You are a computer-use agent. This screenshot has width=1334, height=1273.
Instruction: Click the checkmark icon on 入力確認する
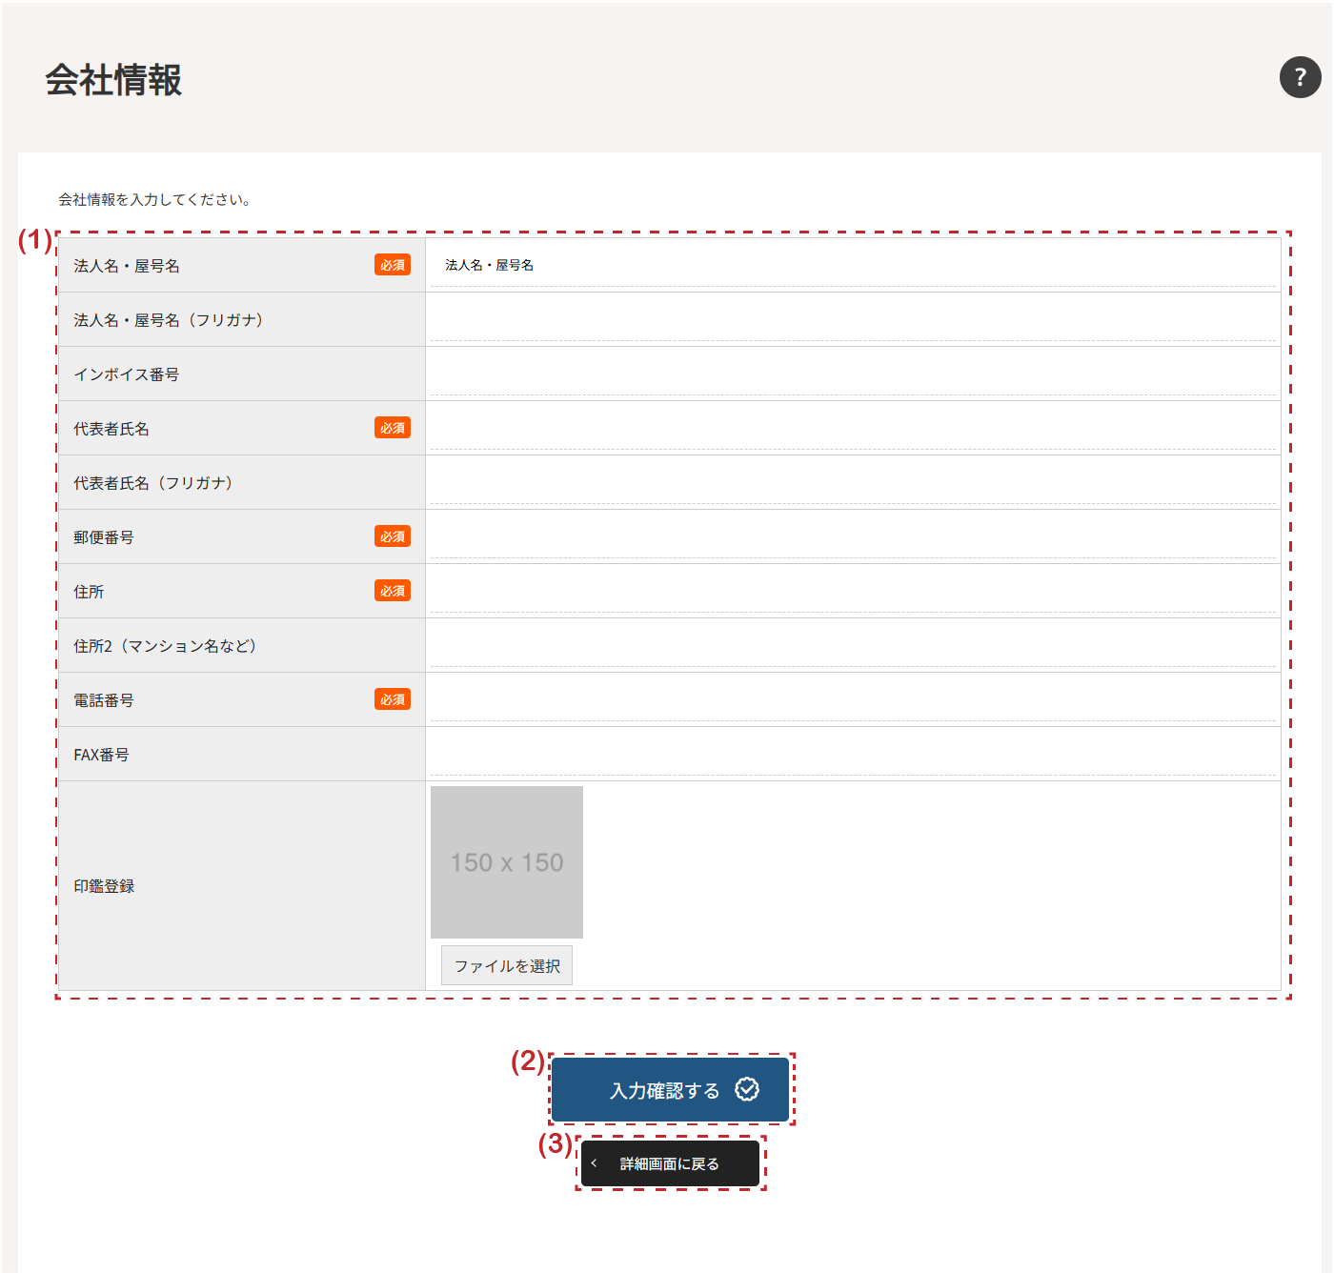(747, 1089)
